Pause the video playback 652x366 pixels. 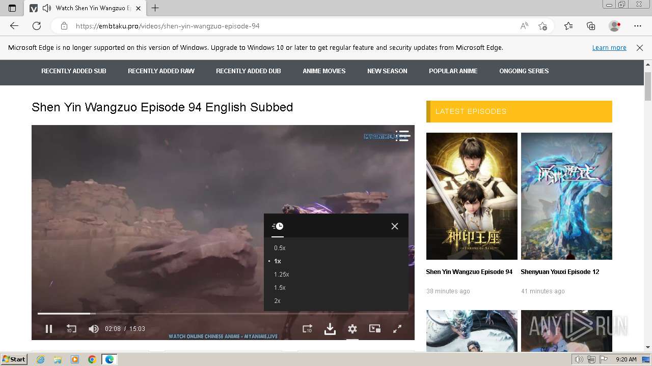tap(49, 329)
